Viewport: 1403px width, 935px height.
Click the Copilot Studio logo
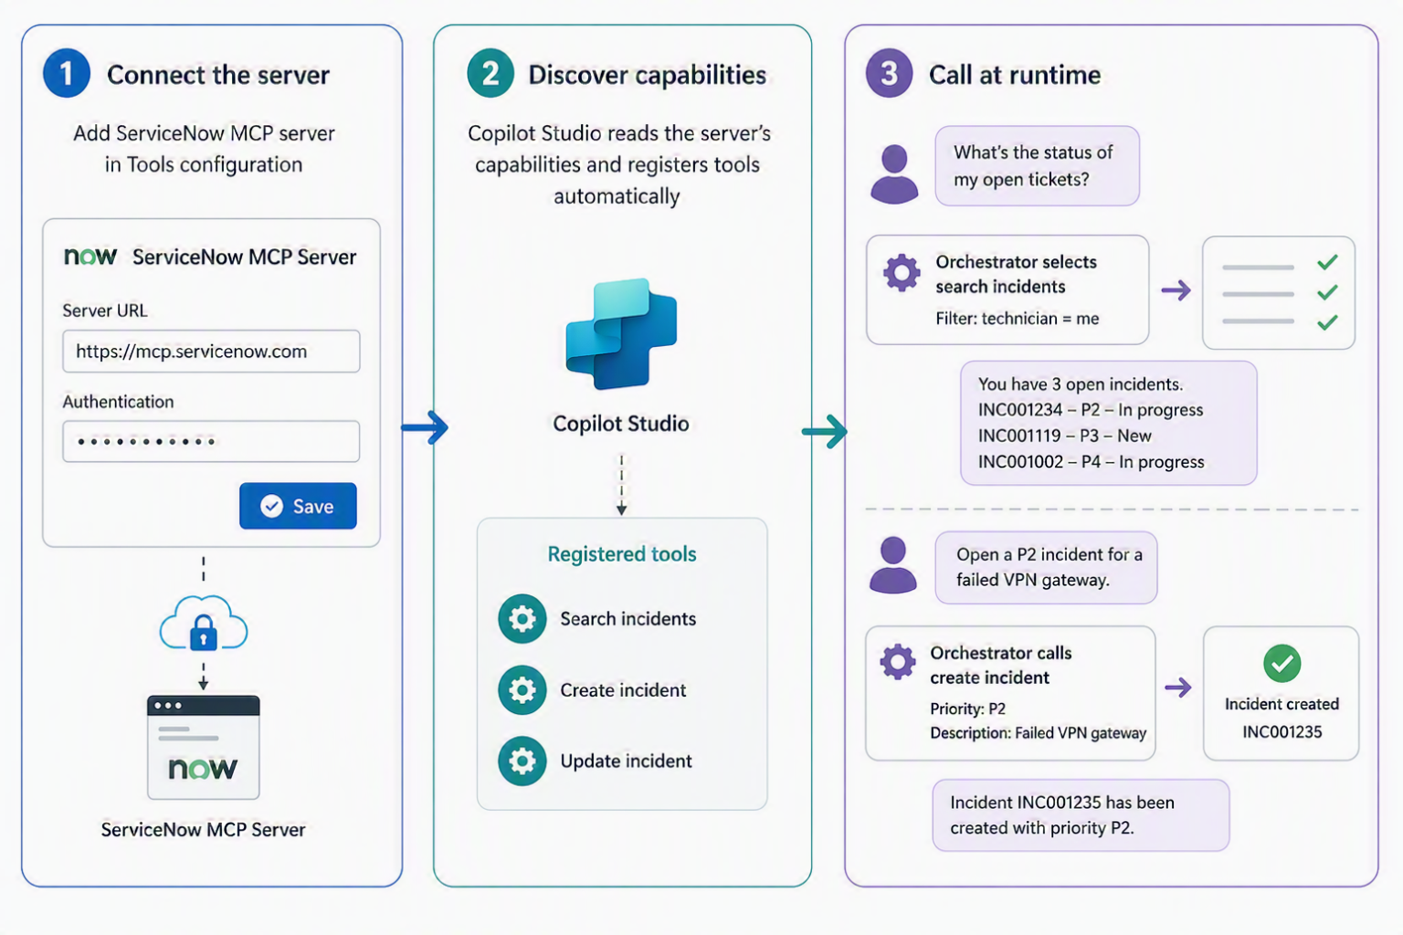coord(621,334)
